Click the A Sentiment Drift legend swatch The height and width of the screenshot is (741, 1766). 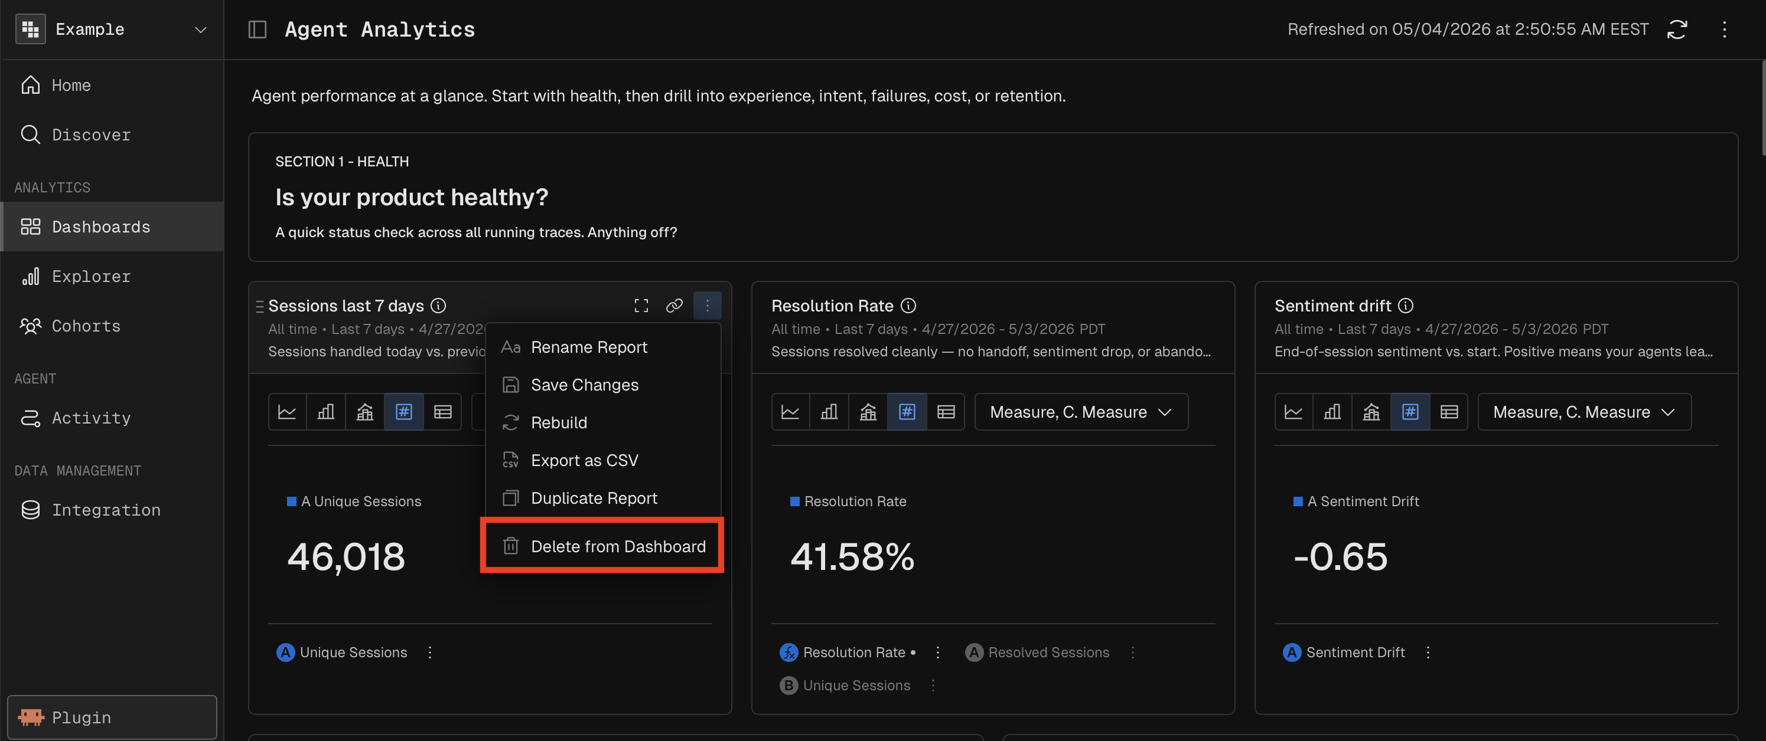tap(1298, 501)
